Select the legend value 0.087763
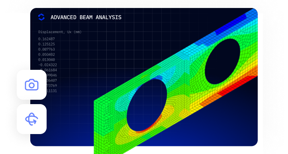288x154 pixels. 47,49
